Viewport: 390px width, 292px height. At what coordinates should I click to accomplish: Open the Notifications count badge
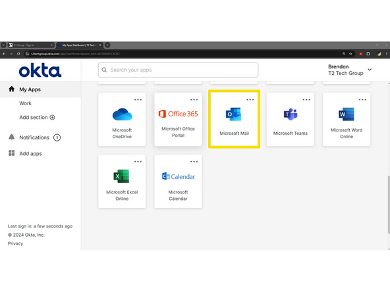tap(57, 137)
